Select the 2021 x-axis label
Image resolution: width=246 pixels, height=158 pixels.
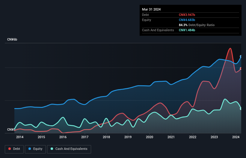171,137
